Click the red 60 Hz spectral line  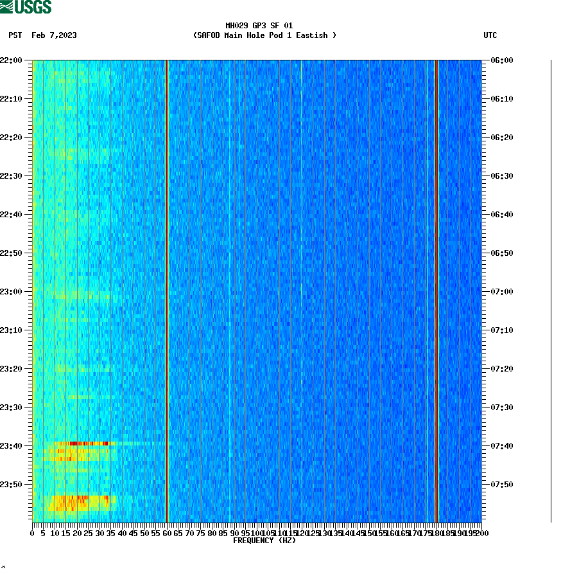coord(166,289)
